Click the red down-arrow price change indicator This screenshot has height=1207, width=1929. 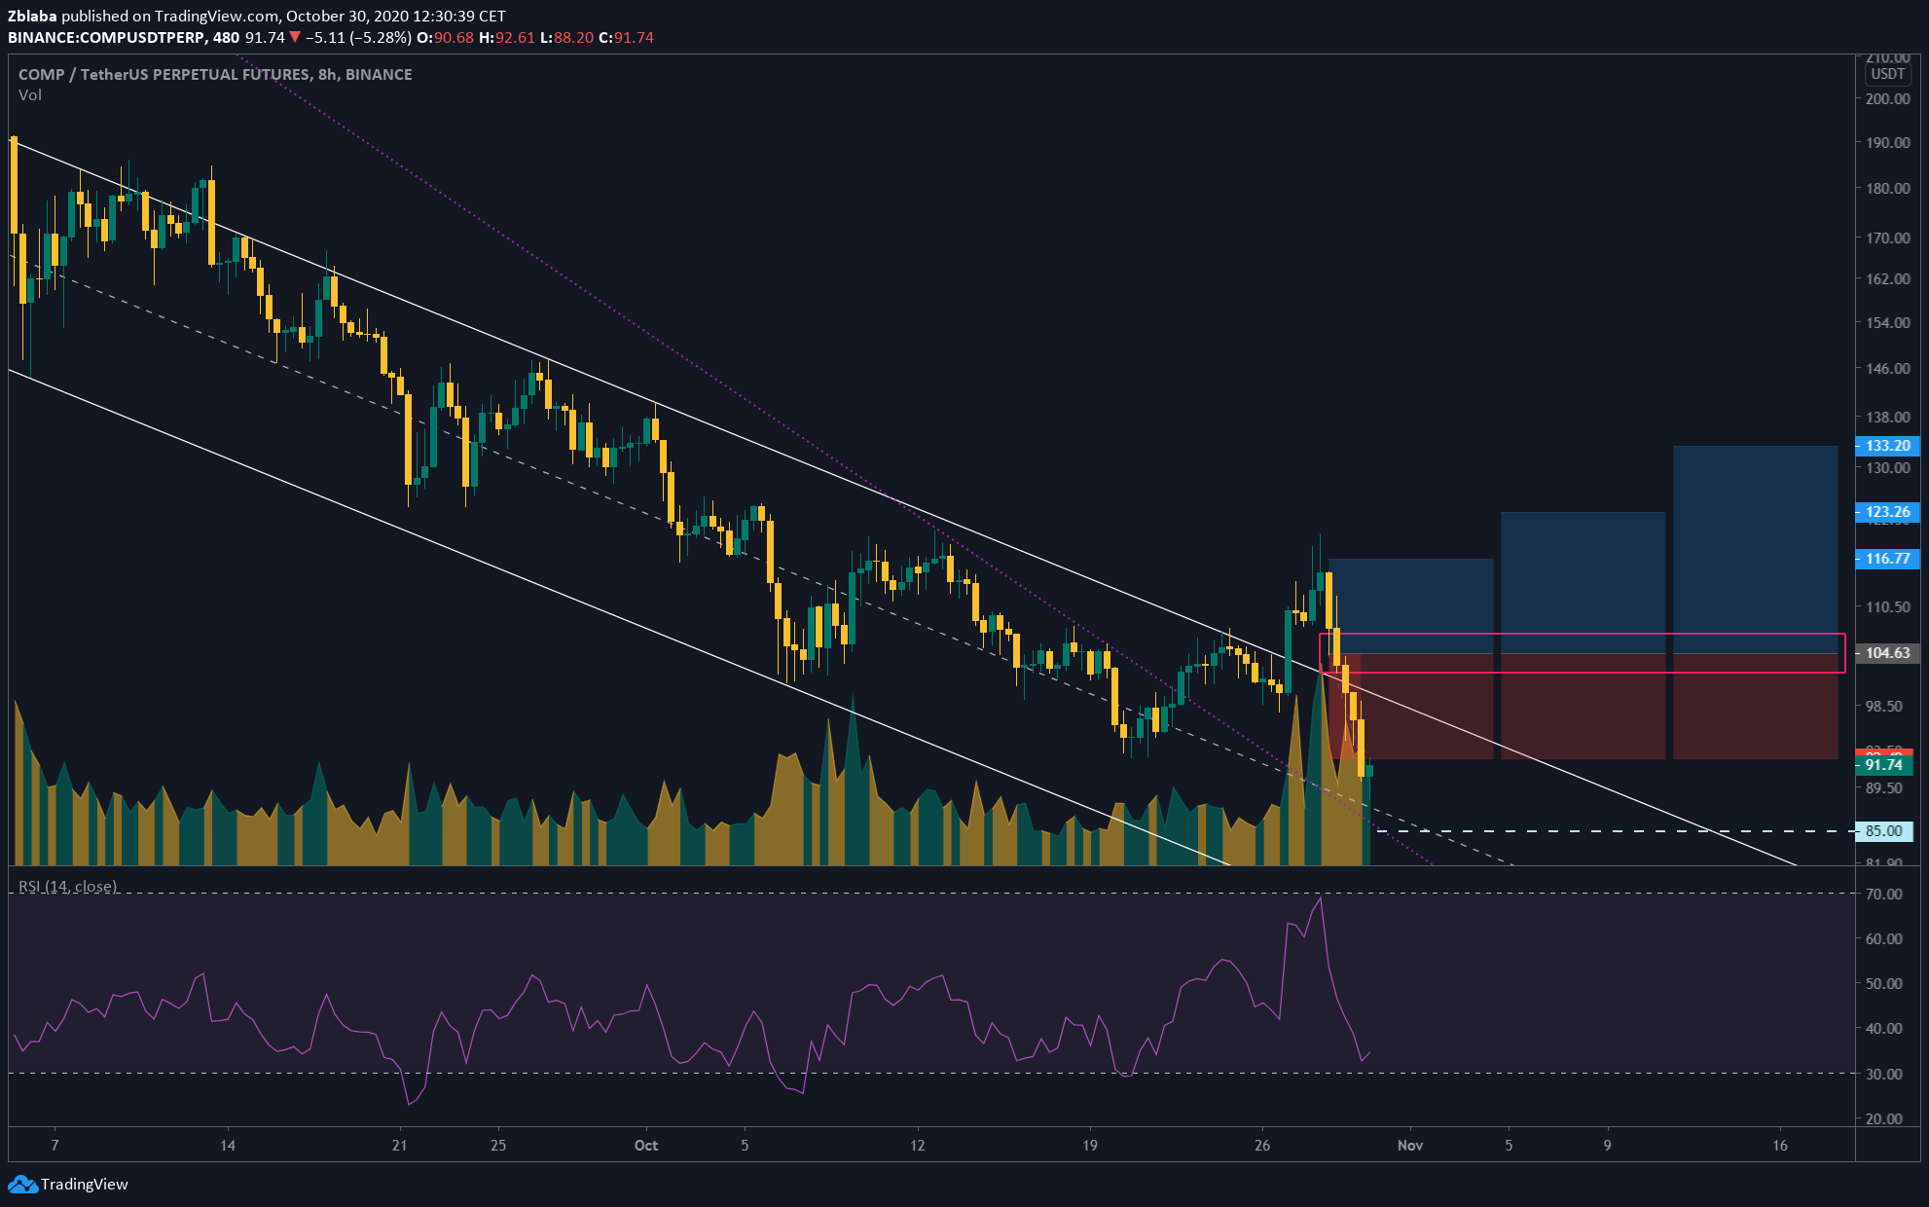click(295, 38)
